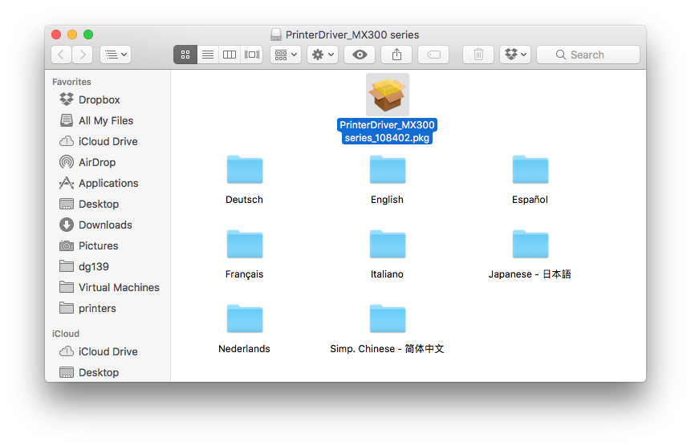Click the trash Delete toolbar button
This screenshot has height=446, width=691.
coord(478,55)
